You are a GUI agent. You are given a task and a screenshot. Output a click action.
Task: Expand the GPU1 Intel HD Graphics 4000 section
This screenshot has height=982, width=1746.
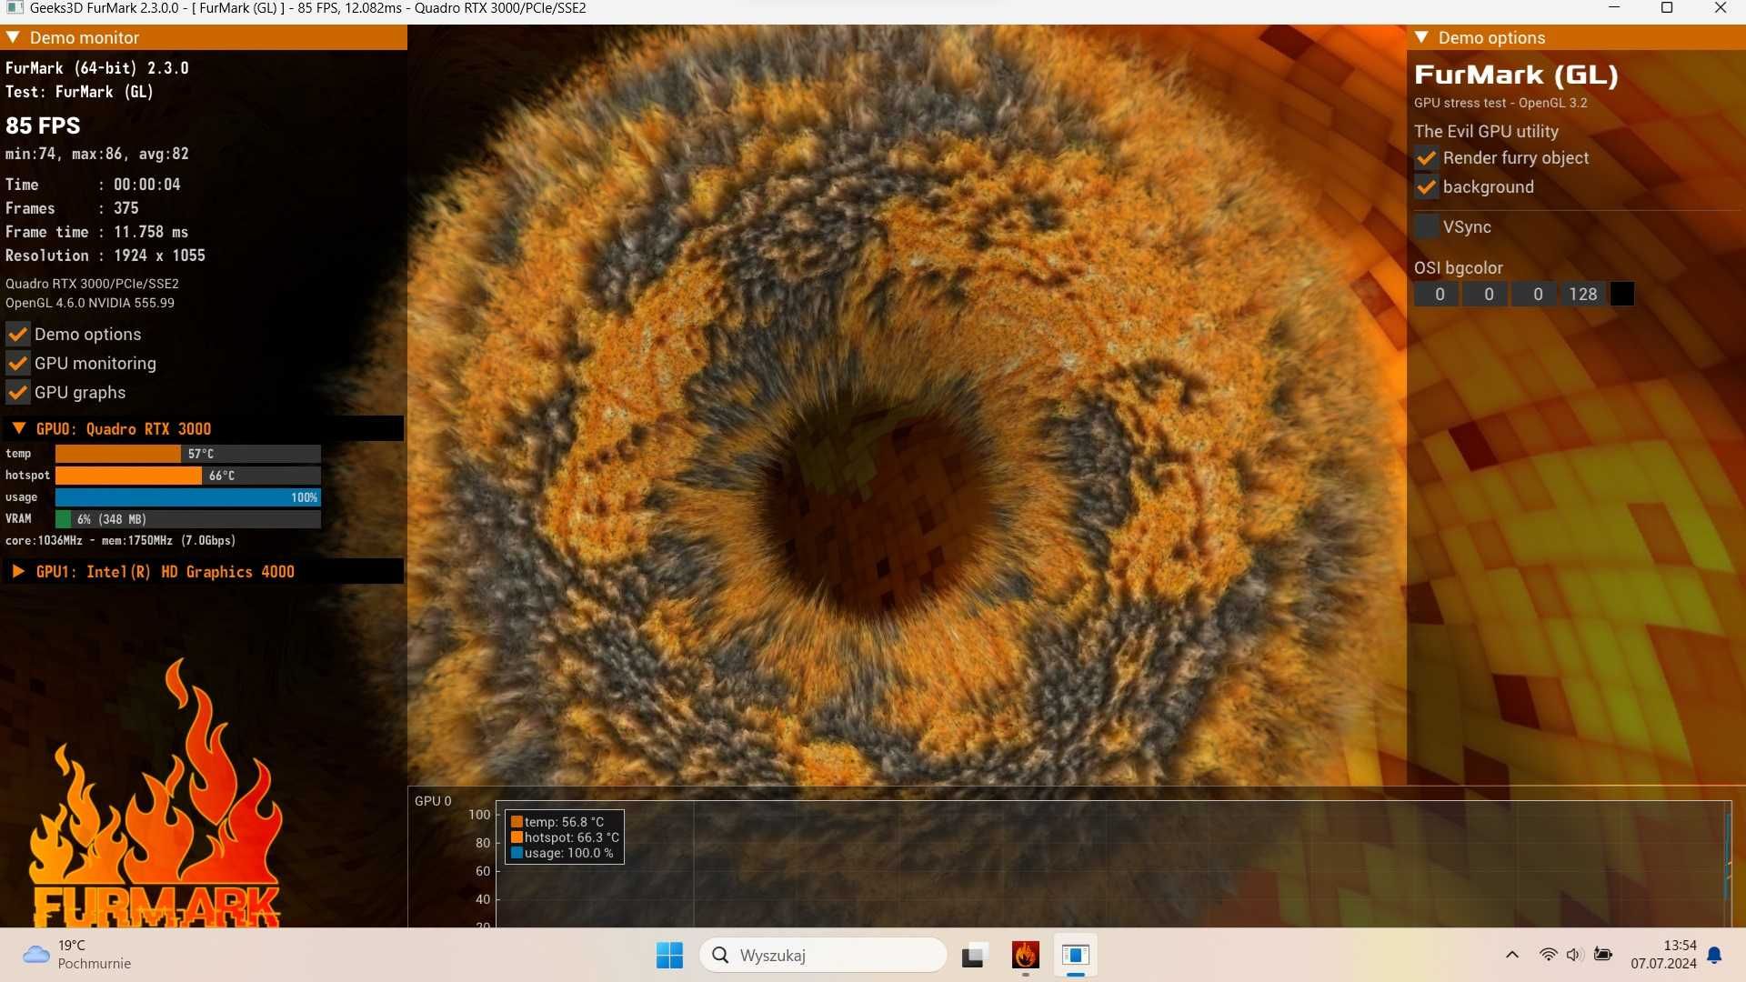18,571
